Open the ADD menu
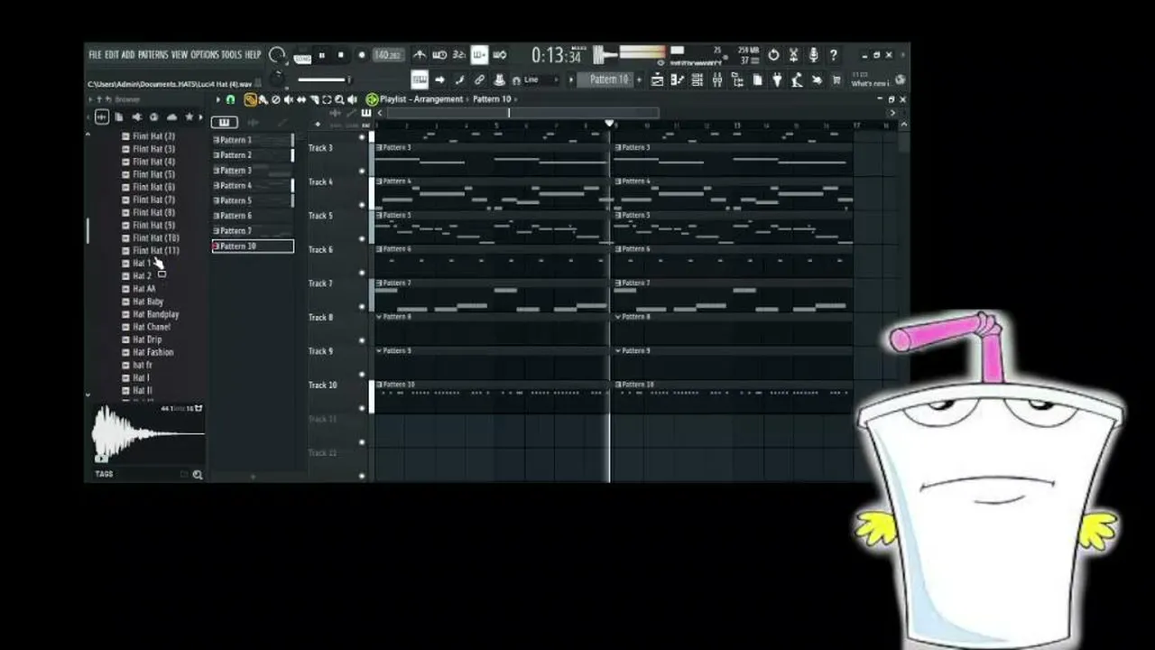The height and width of the screenshot is (650, 1155). pyautogui.click(x=128, y=55)
